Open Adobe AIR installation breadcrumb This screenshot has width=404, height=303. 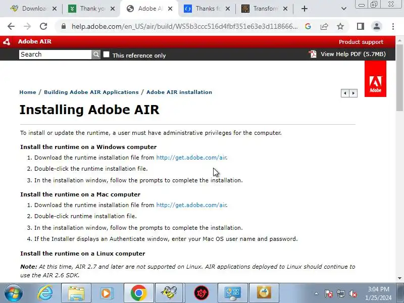(179, 92)
